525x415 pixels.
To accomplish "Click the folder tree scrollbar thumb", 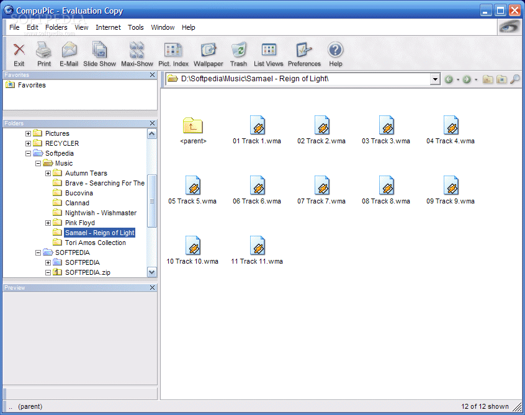I will (x=151, y=201).
